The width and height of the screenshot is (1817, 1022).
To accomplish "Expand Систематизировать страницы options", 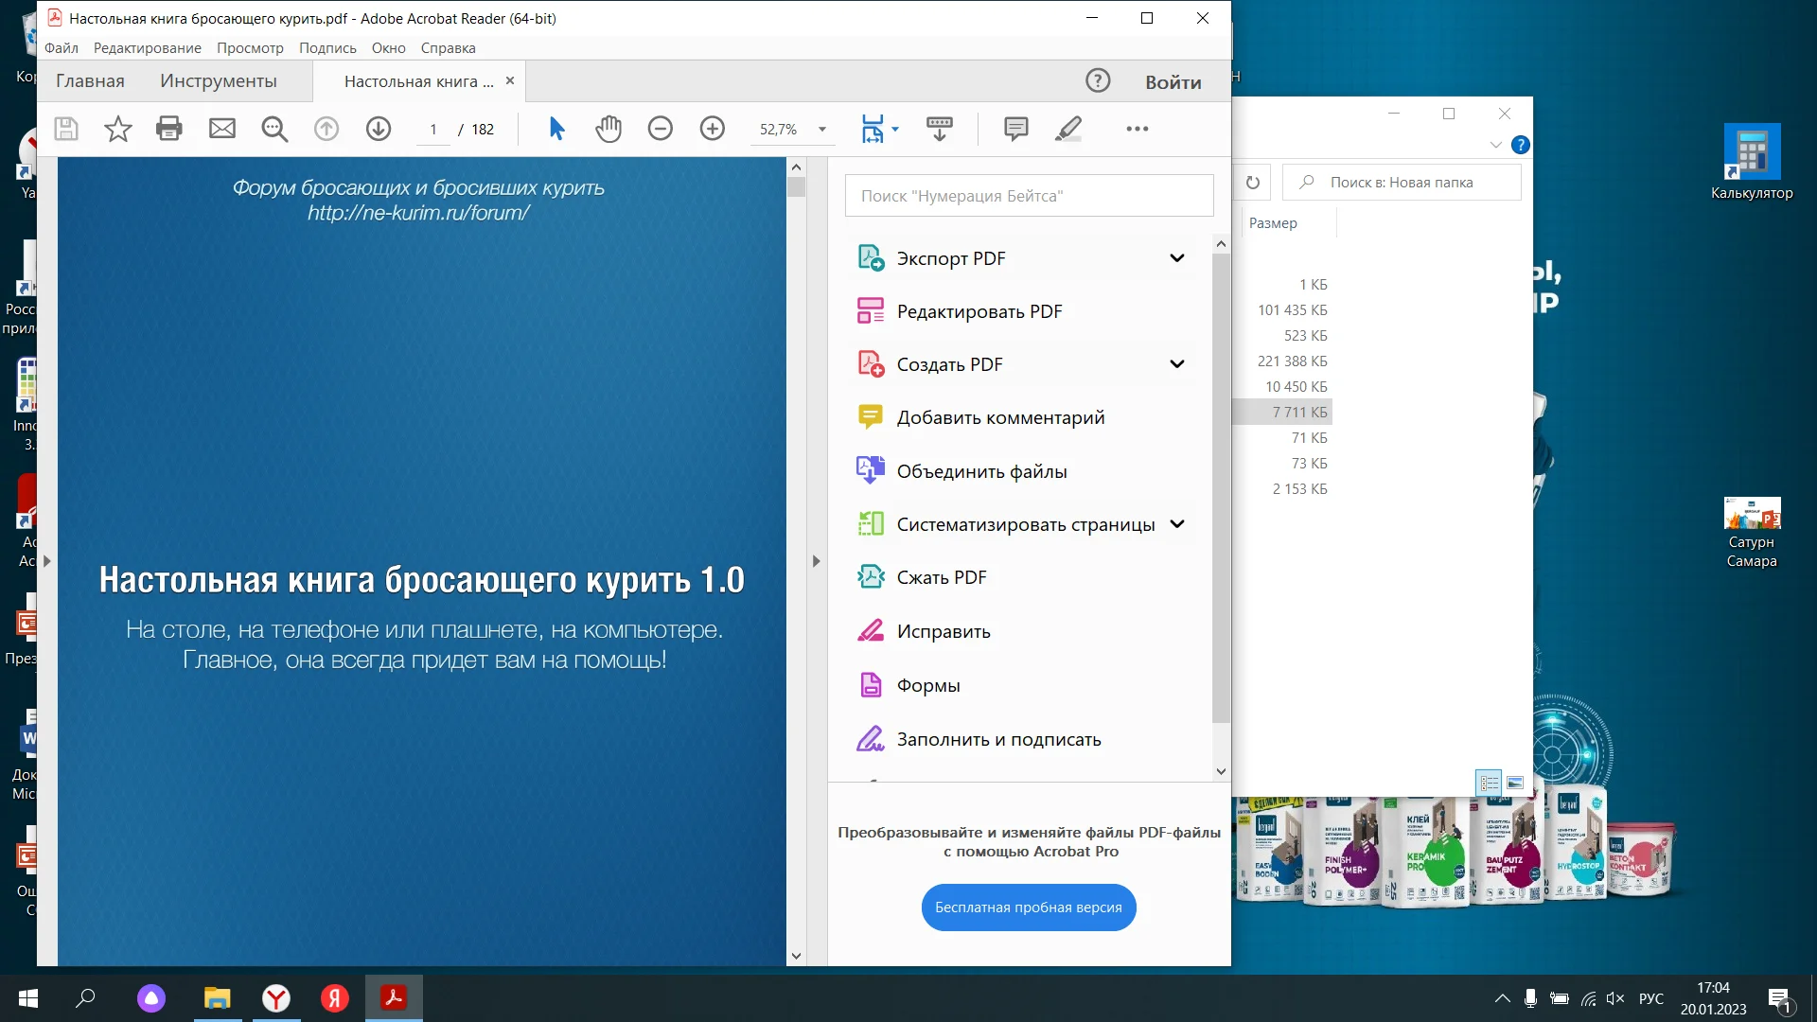I will pyautogui.click(x=1178, y=523).
